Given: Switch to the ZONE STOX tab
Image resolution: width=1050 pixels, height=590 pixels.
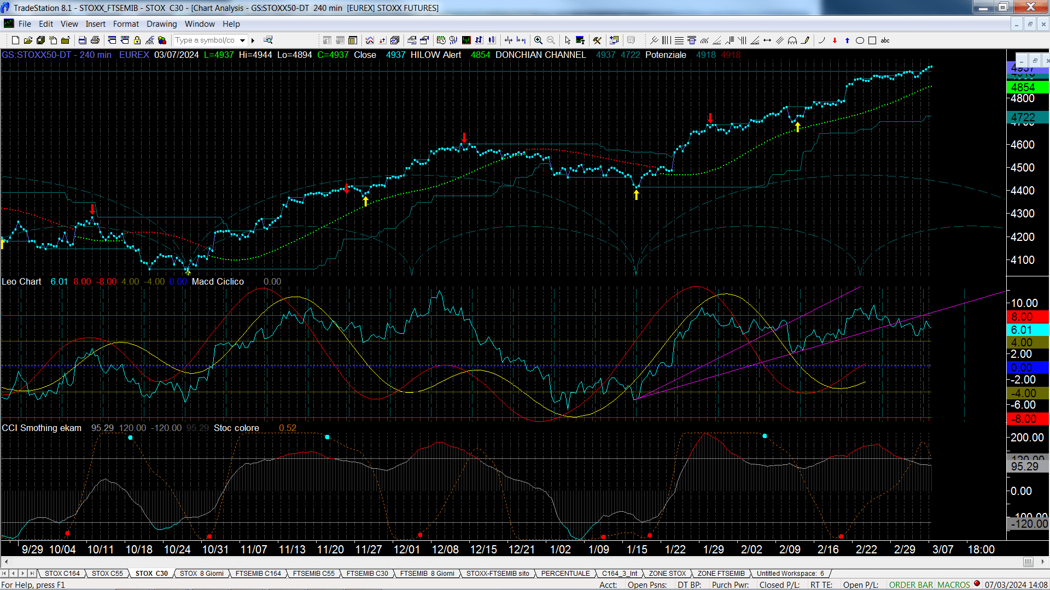Looking at the screenshot, I should pyautogui.click(x=667, y=574).
